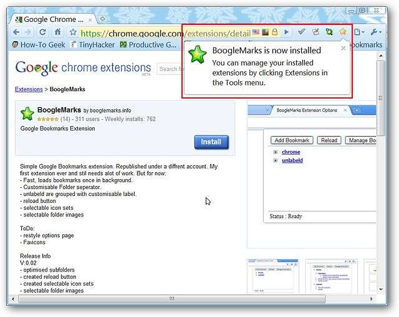Image resolution: width=399 pixels, height=317 pixels.
Task: Click the Search extensions input field
Action: click(170, 69)
